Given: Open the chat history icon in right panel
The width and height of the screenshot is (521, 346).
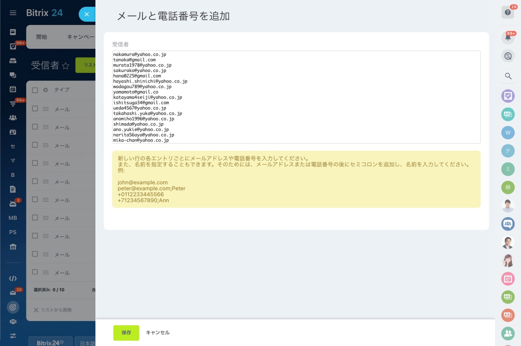Looking at the screenshot, I should 508,56.
